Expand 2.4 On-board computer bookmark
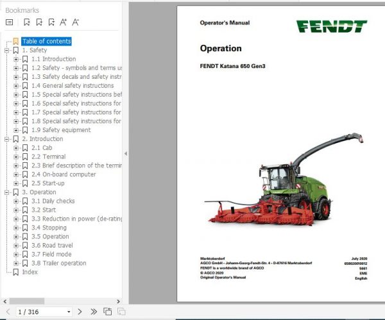The width and height of the screenshot is (385, 320). [16, 174]
